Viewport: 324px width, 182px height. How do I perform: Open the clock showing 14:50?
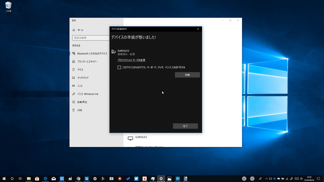[309, 179]
